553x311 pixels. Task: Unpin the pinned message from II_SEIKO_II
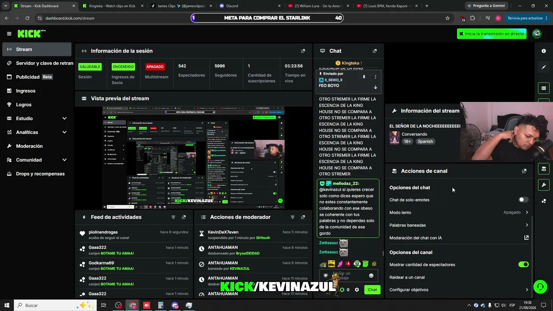(364, 77)
